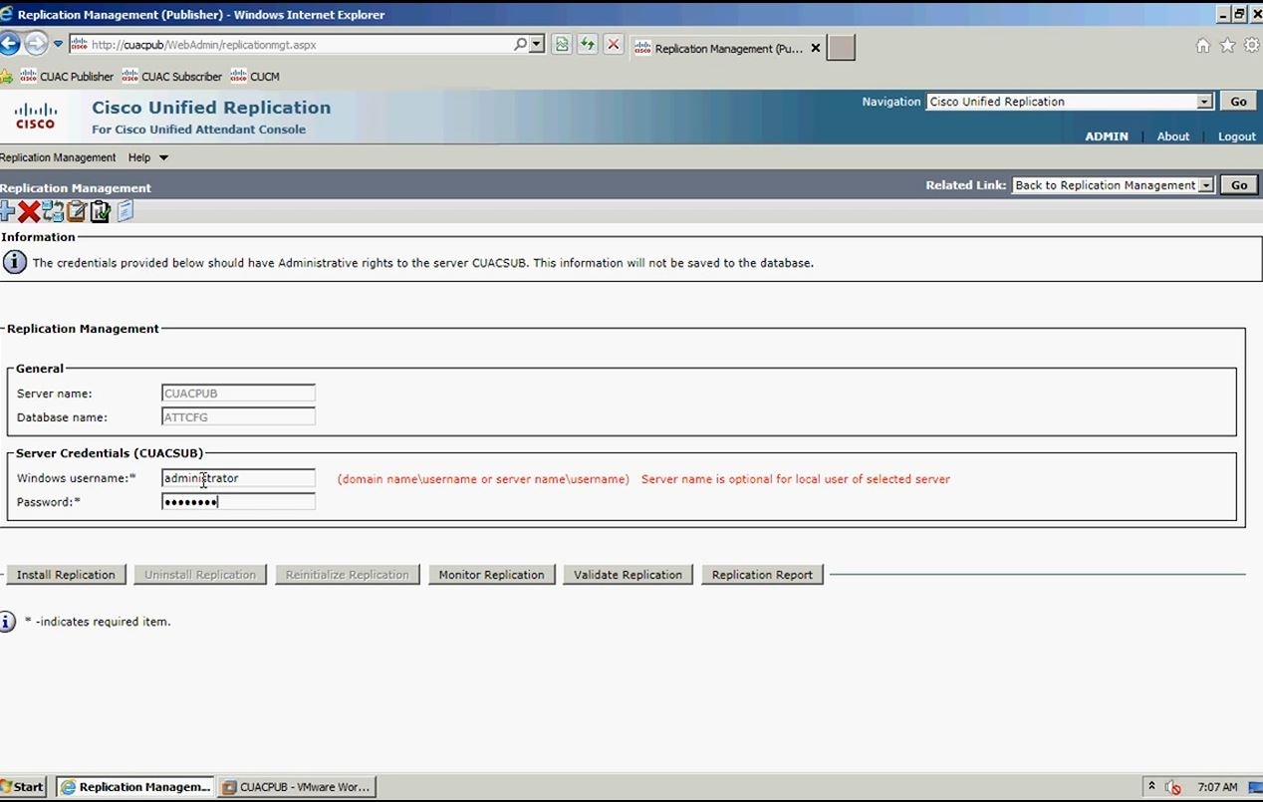Image resolution: width=1263 pixels, height=802 pixels.
Task: Expand the Help menu arrow
Action: coord(163,157)
